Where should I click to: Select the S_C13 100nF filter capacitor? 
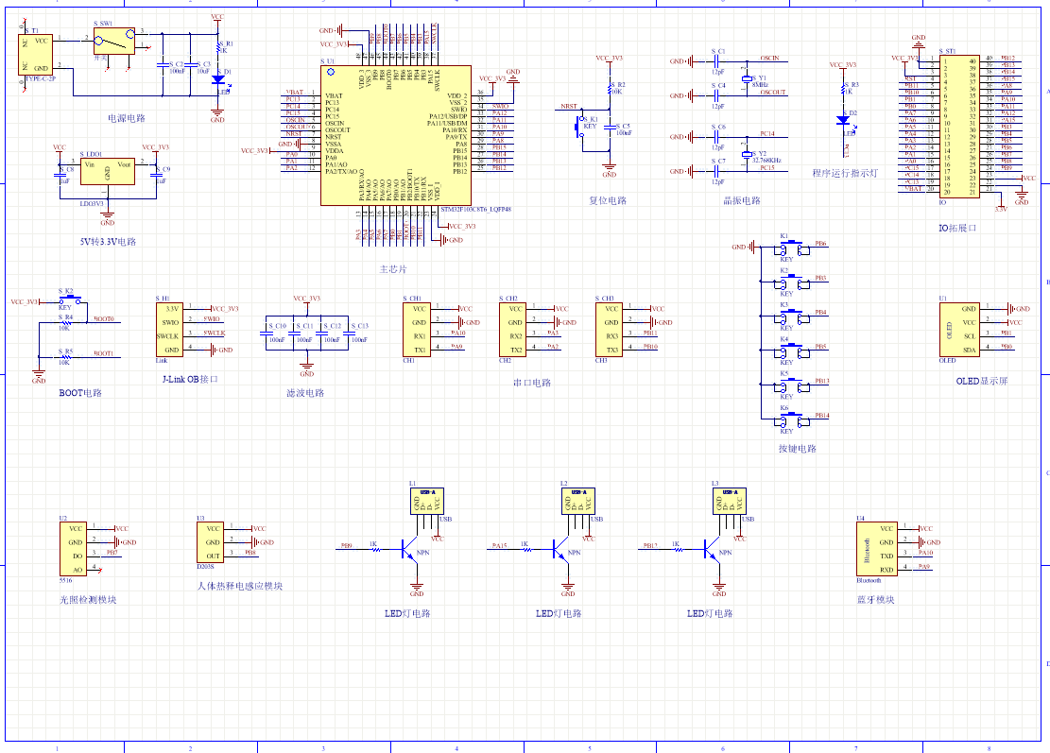pyautogui.click(x=348, y=333)
